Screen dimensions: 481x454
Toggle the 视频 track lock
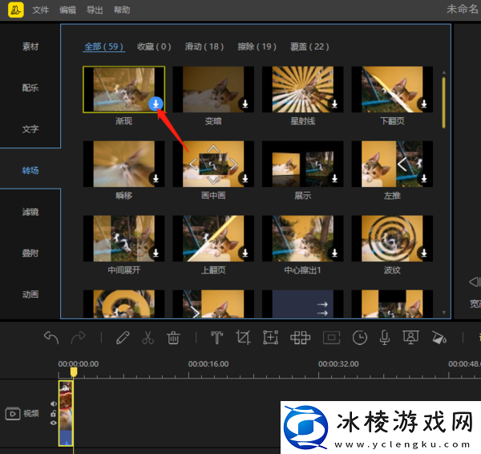pyautogui.click(x=54, y=413)
